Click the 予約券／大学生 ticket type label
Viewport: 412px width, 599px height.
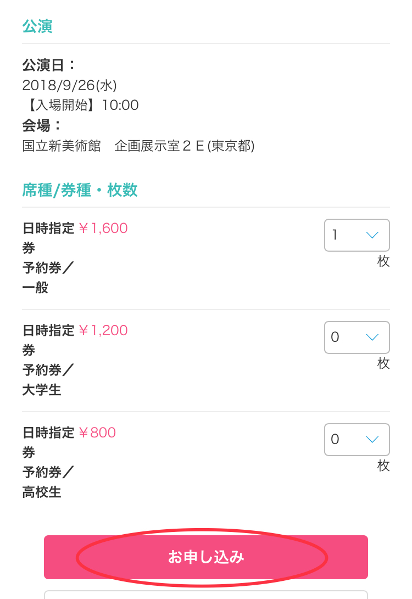tap(48, 380)
